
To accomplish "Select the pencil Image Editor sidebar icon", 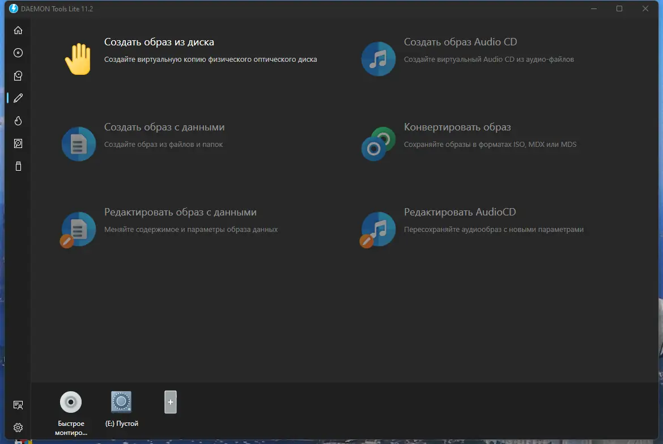I will [18, 98].
